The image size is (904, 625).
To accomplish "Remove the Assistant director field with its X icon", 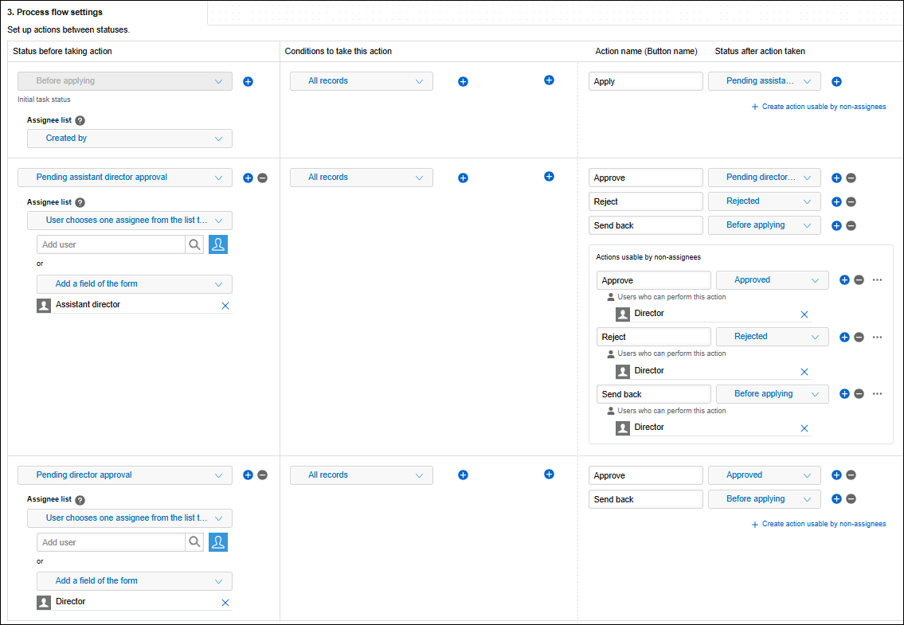I will (225, 305).
